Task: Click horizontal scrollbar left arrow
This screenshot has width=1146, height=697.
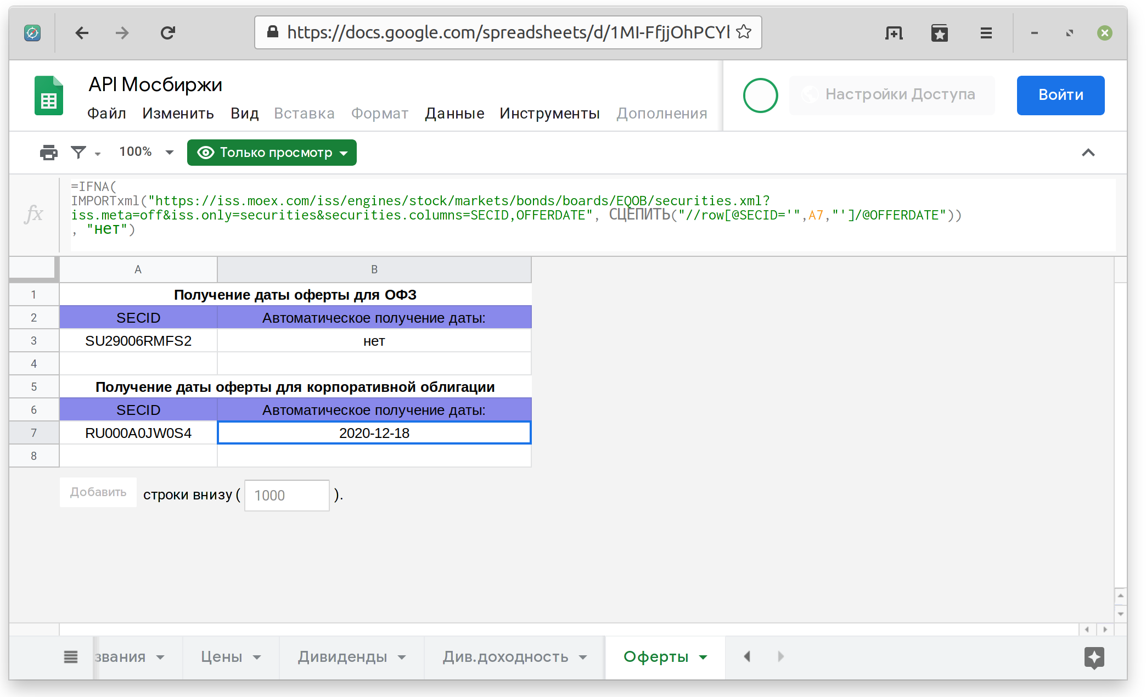Action: pyautogui.click(x=1087, y=629)
